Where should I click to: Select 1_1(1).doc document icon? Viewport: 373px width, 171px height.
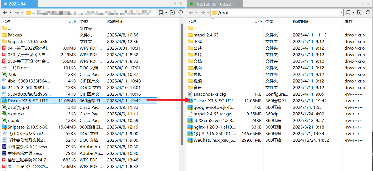point(4,68)
